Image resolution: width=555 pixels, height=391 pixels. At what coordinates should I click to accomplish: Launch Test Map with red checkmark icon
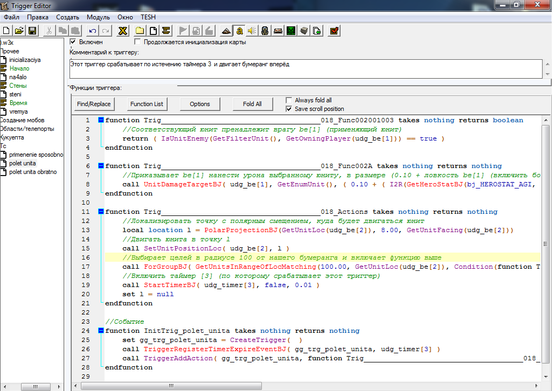[x=334, y=31]
